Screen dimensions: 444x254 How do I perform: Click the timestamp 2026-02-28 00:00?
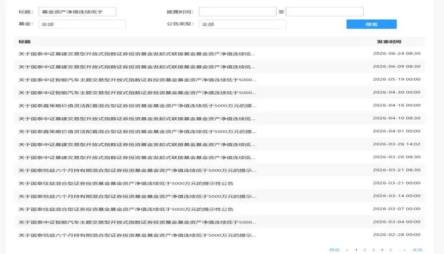[396, 235]
